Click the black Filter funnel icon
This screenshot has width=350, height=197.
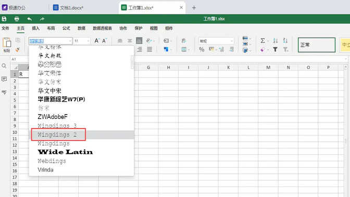(275, 50)
